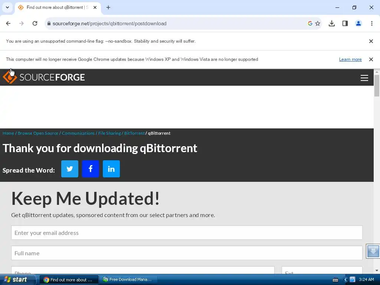The width and height of the screenshot is (380, 285).
Task: Click the scrollbar down arrow
Action: [x=377, y=271]
